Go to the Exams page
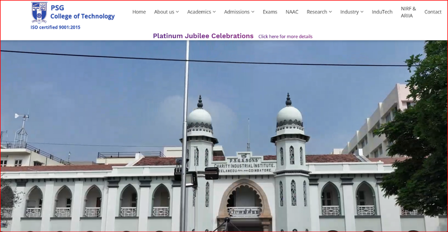The image size is (448, 232). 270,12
